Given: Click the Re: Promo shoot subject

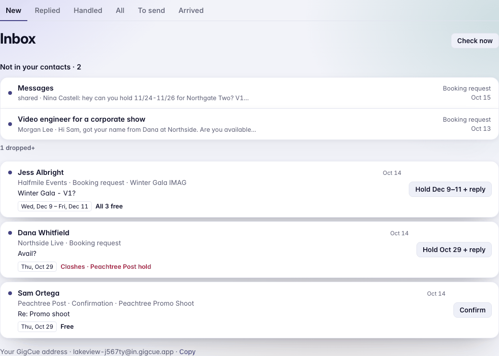Looking at the screenshot, I should pyautogui.click(x=44, y=314).
